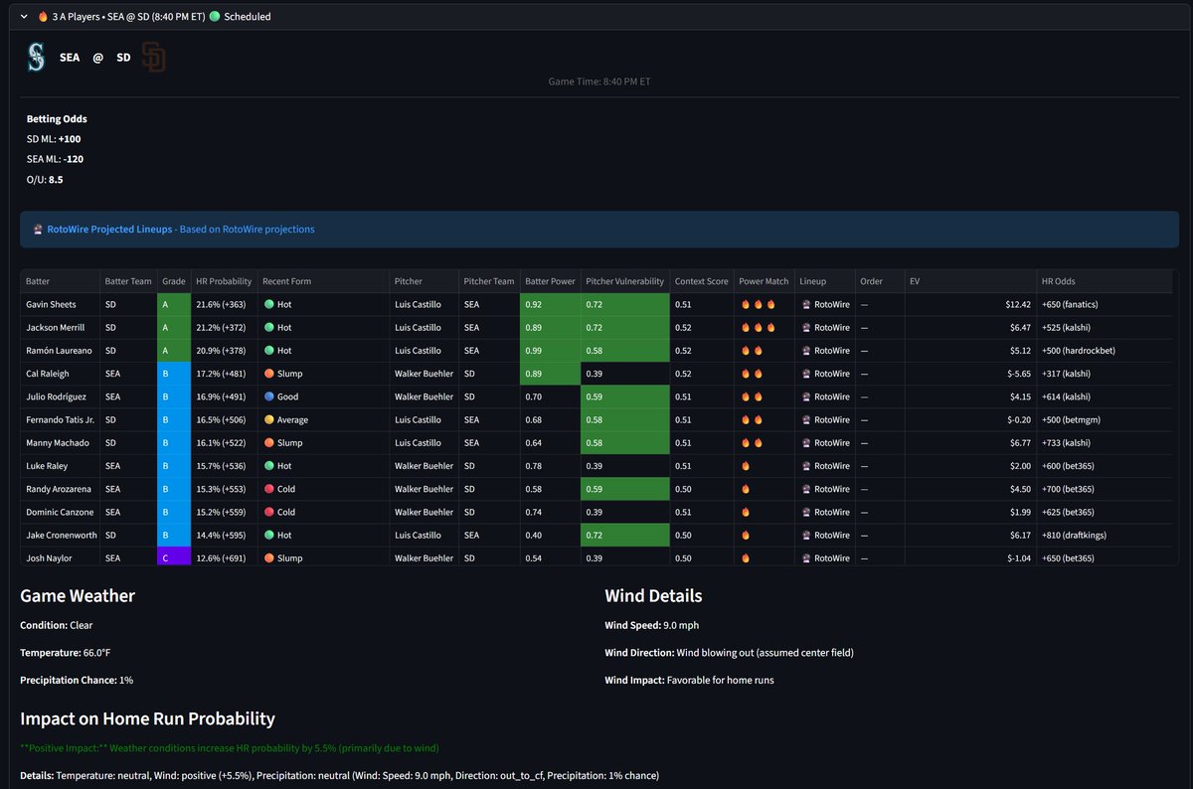Sort by Pitcher column header

[x=424, y=281]
